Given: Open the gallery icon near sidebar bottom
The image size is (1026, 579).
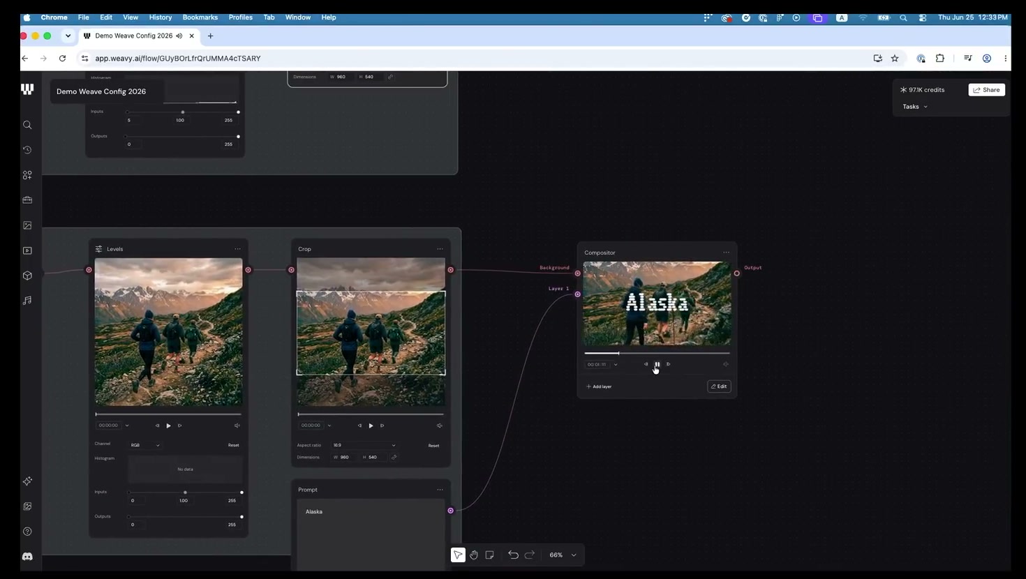Looking at the screenshot, I should (27, 506).
